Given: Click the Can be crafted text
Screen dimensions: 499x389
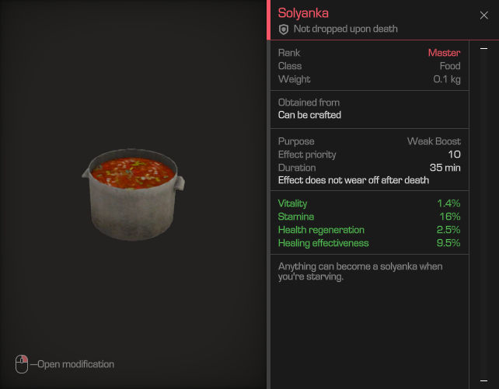Looking at the screenshot, I should tap(309, 115).
